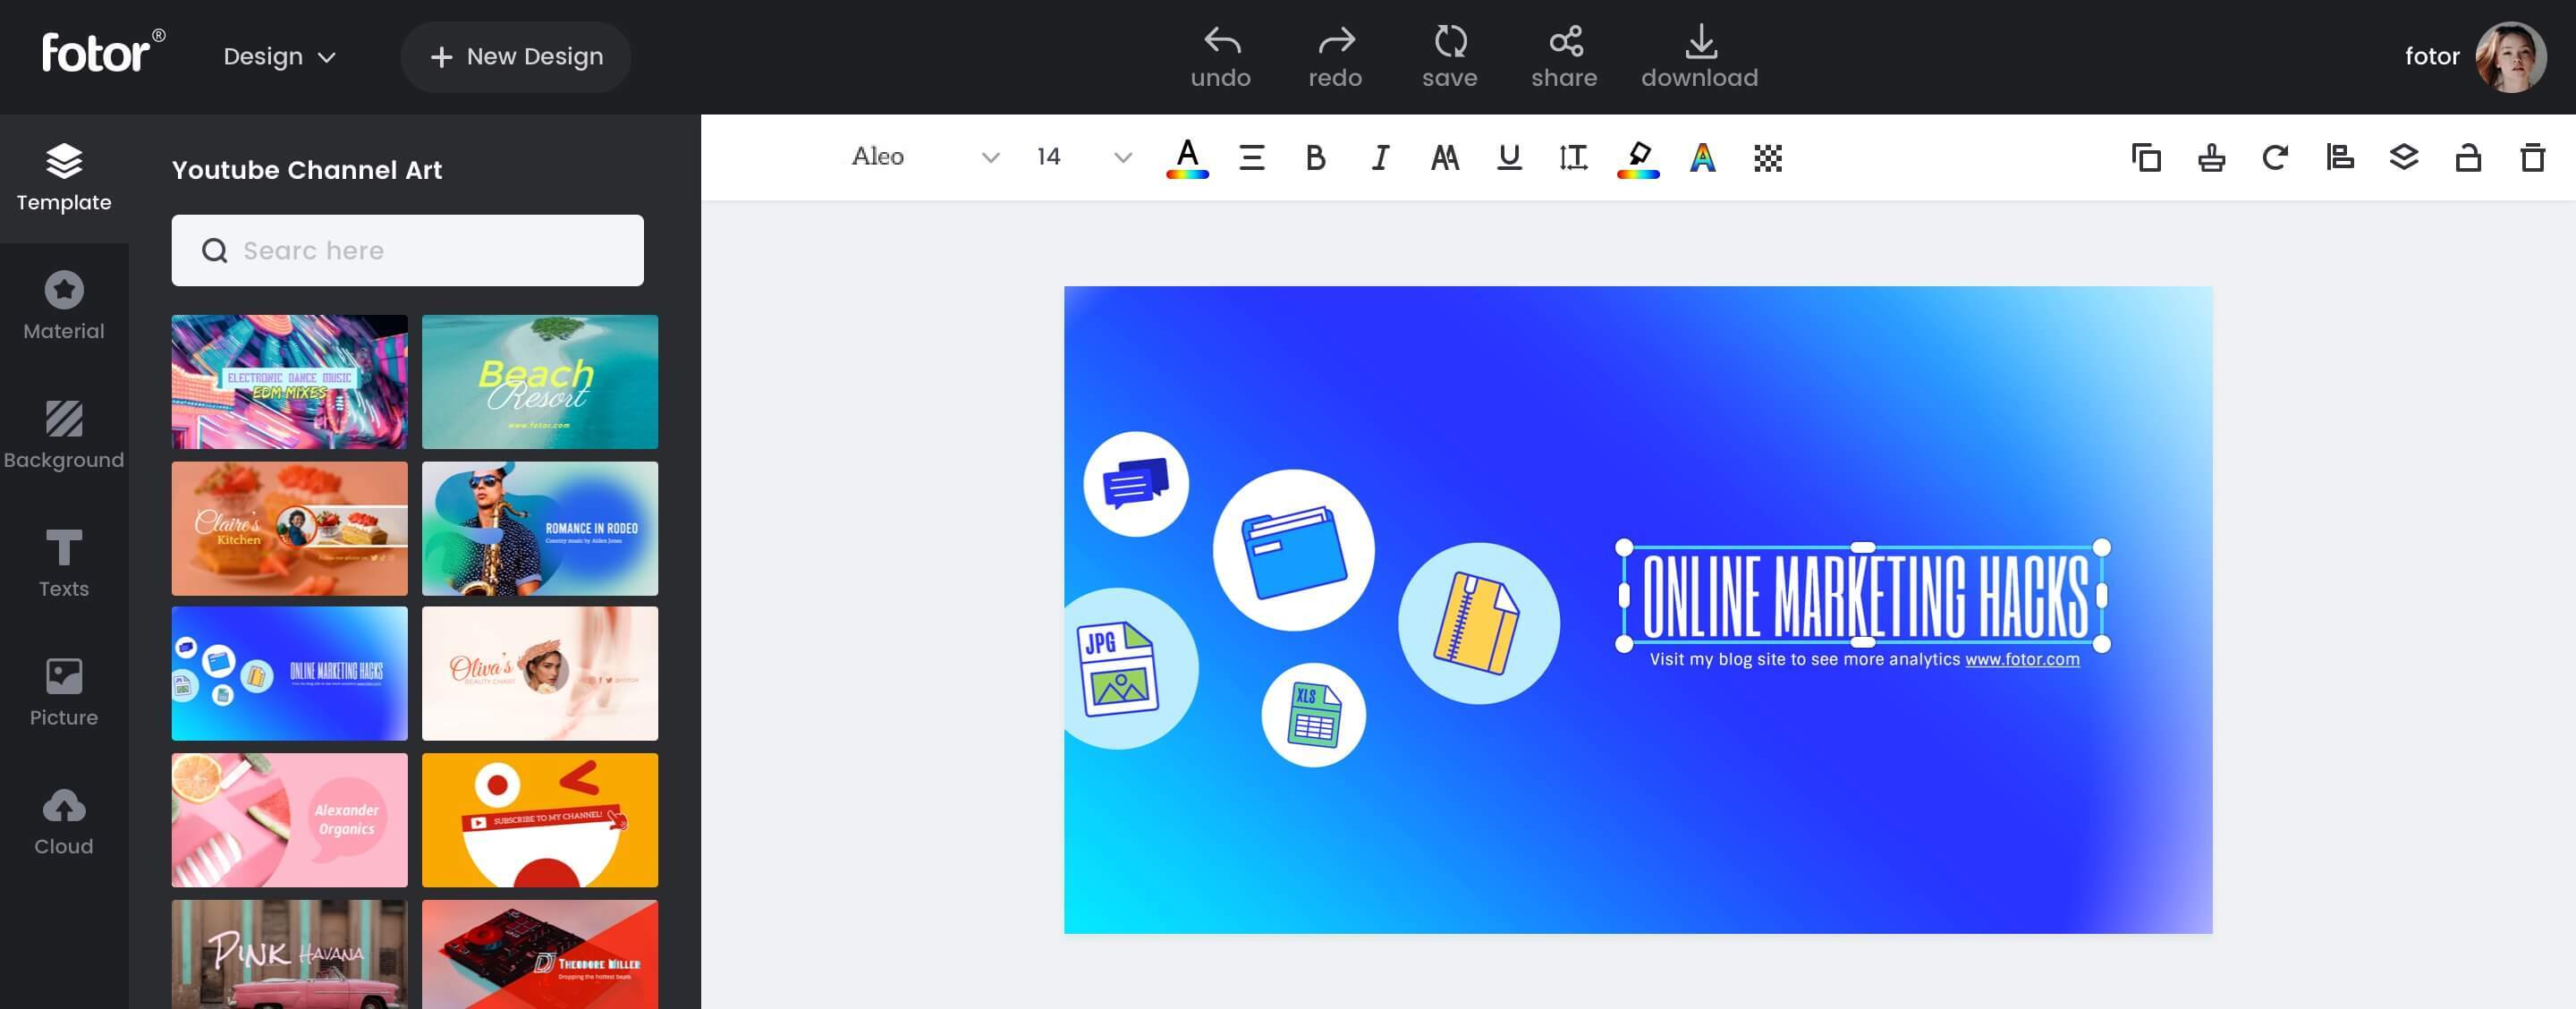Click New Design button to start fresh
This screenshot has height=1009, width=2576.
pos(516,55)
